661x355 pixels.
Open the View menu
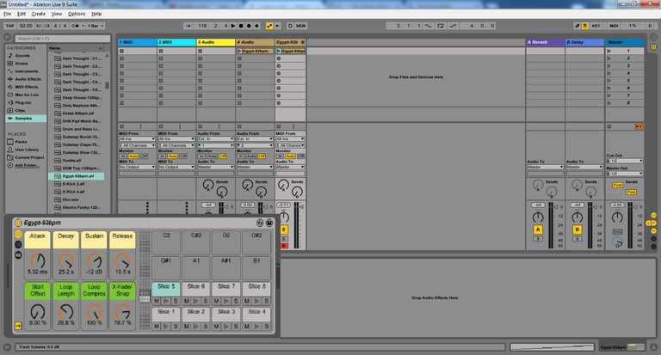pos(57,14)
